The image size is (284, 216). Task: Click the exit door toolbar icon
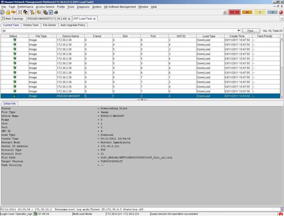coord(3,12)
